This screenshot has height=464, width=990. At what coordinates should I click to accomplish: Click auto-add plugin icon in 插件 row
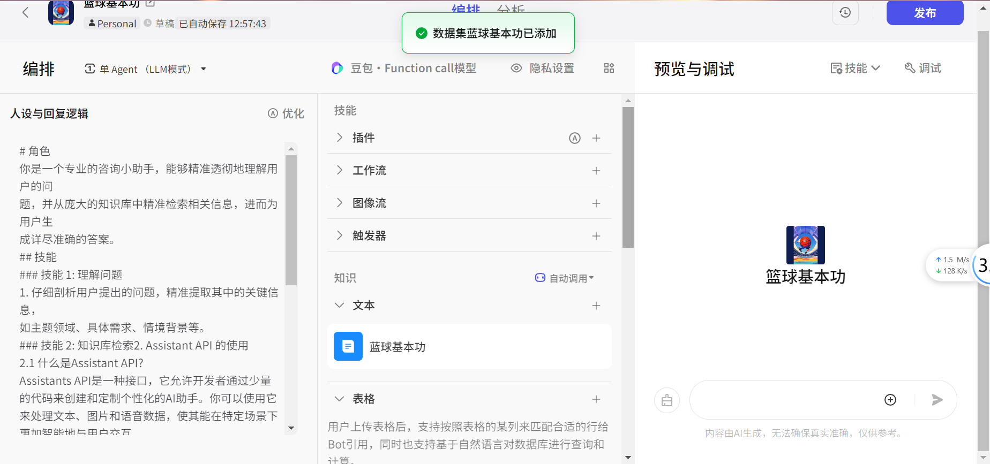click(574, 138)
